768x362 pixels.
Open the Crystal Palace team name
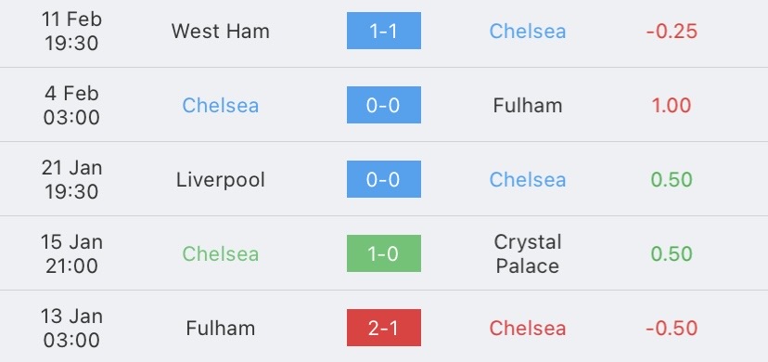coord(528,253)
